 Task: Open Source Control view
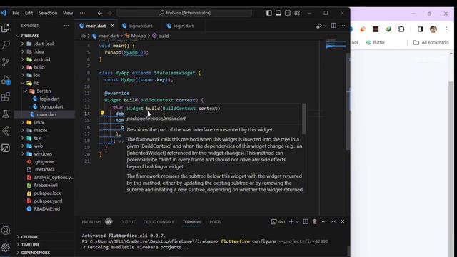point(6,62)
